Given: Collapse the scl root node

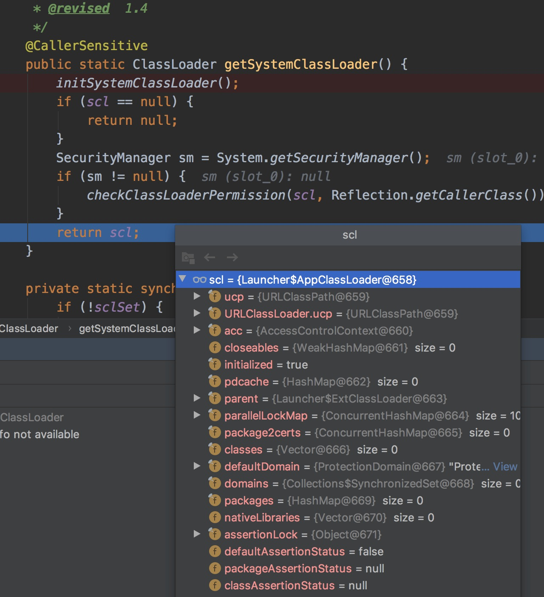Looking at the screenshot, I should pos(183,279).
